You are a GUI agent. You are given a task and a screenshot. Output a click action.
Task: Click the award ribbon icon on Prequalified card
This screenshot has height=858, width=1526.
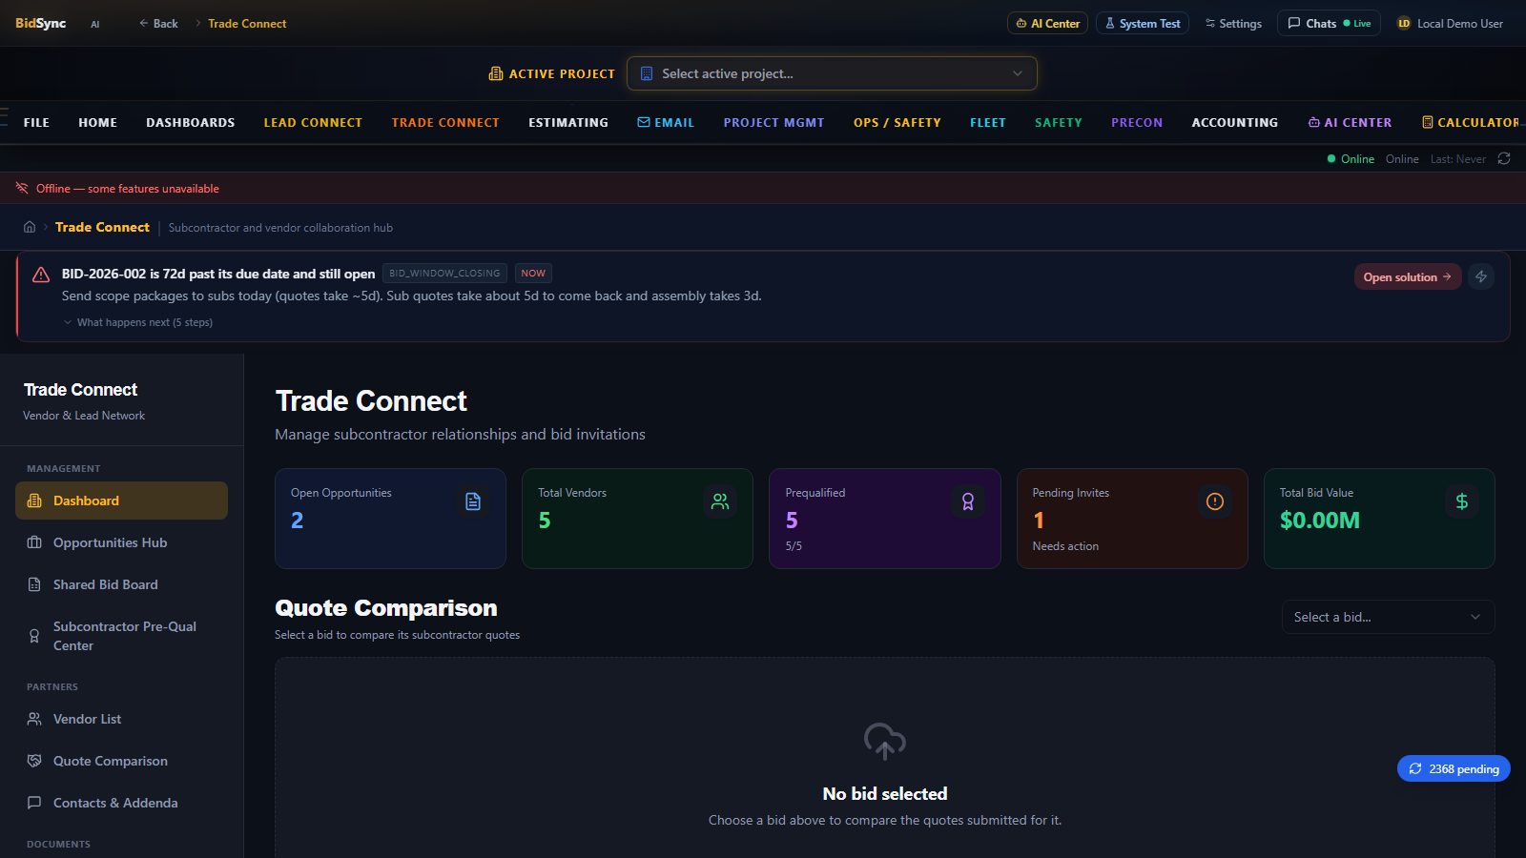pyautogui.click(x=968, y=501)
